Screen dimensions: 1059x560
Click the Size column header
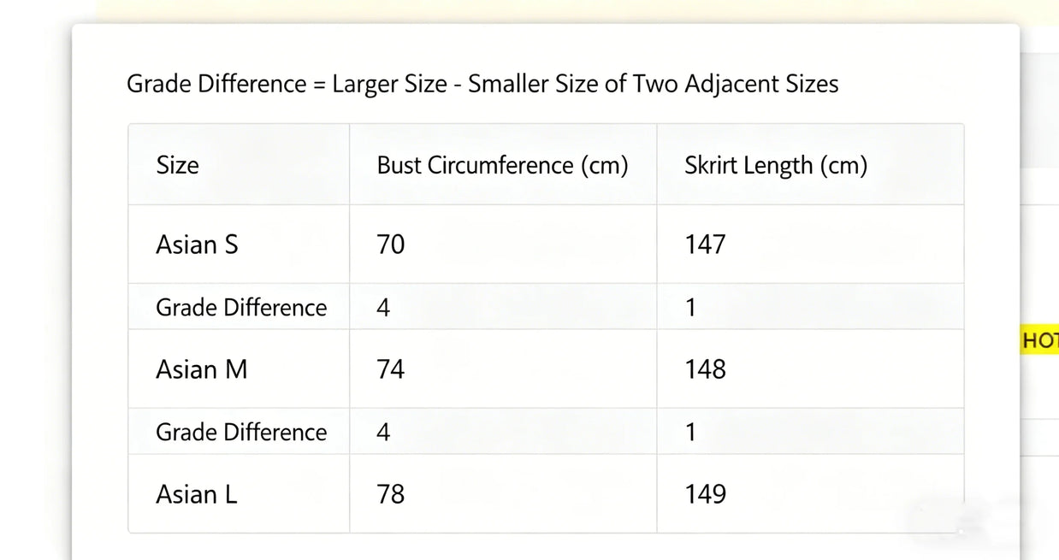click(177, 164)
